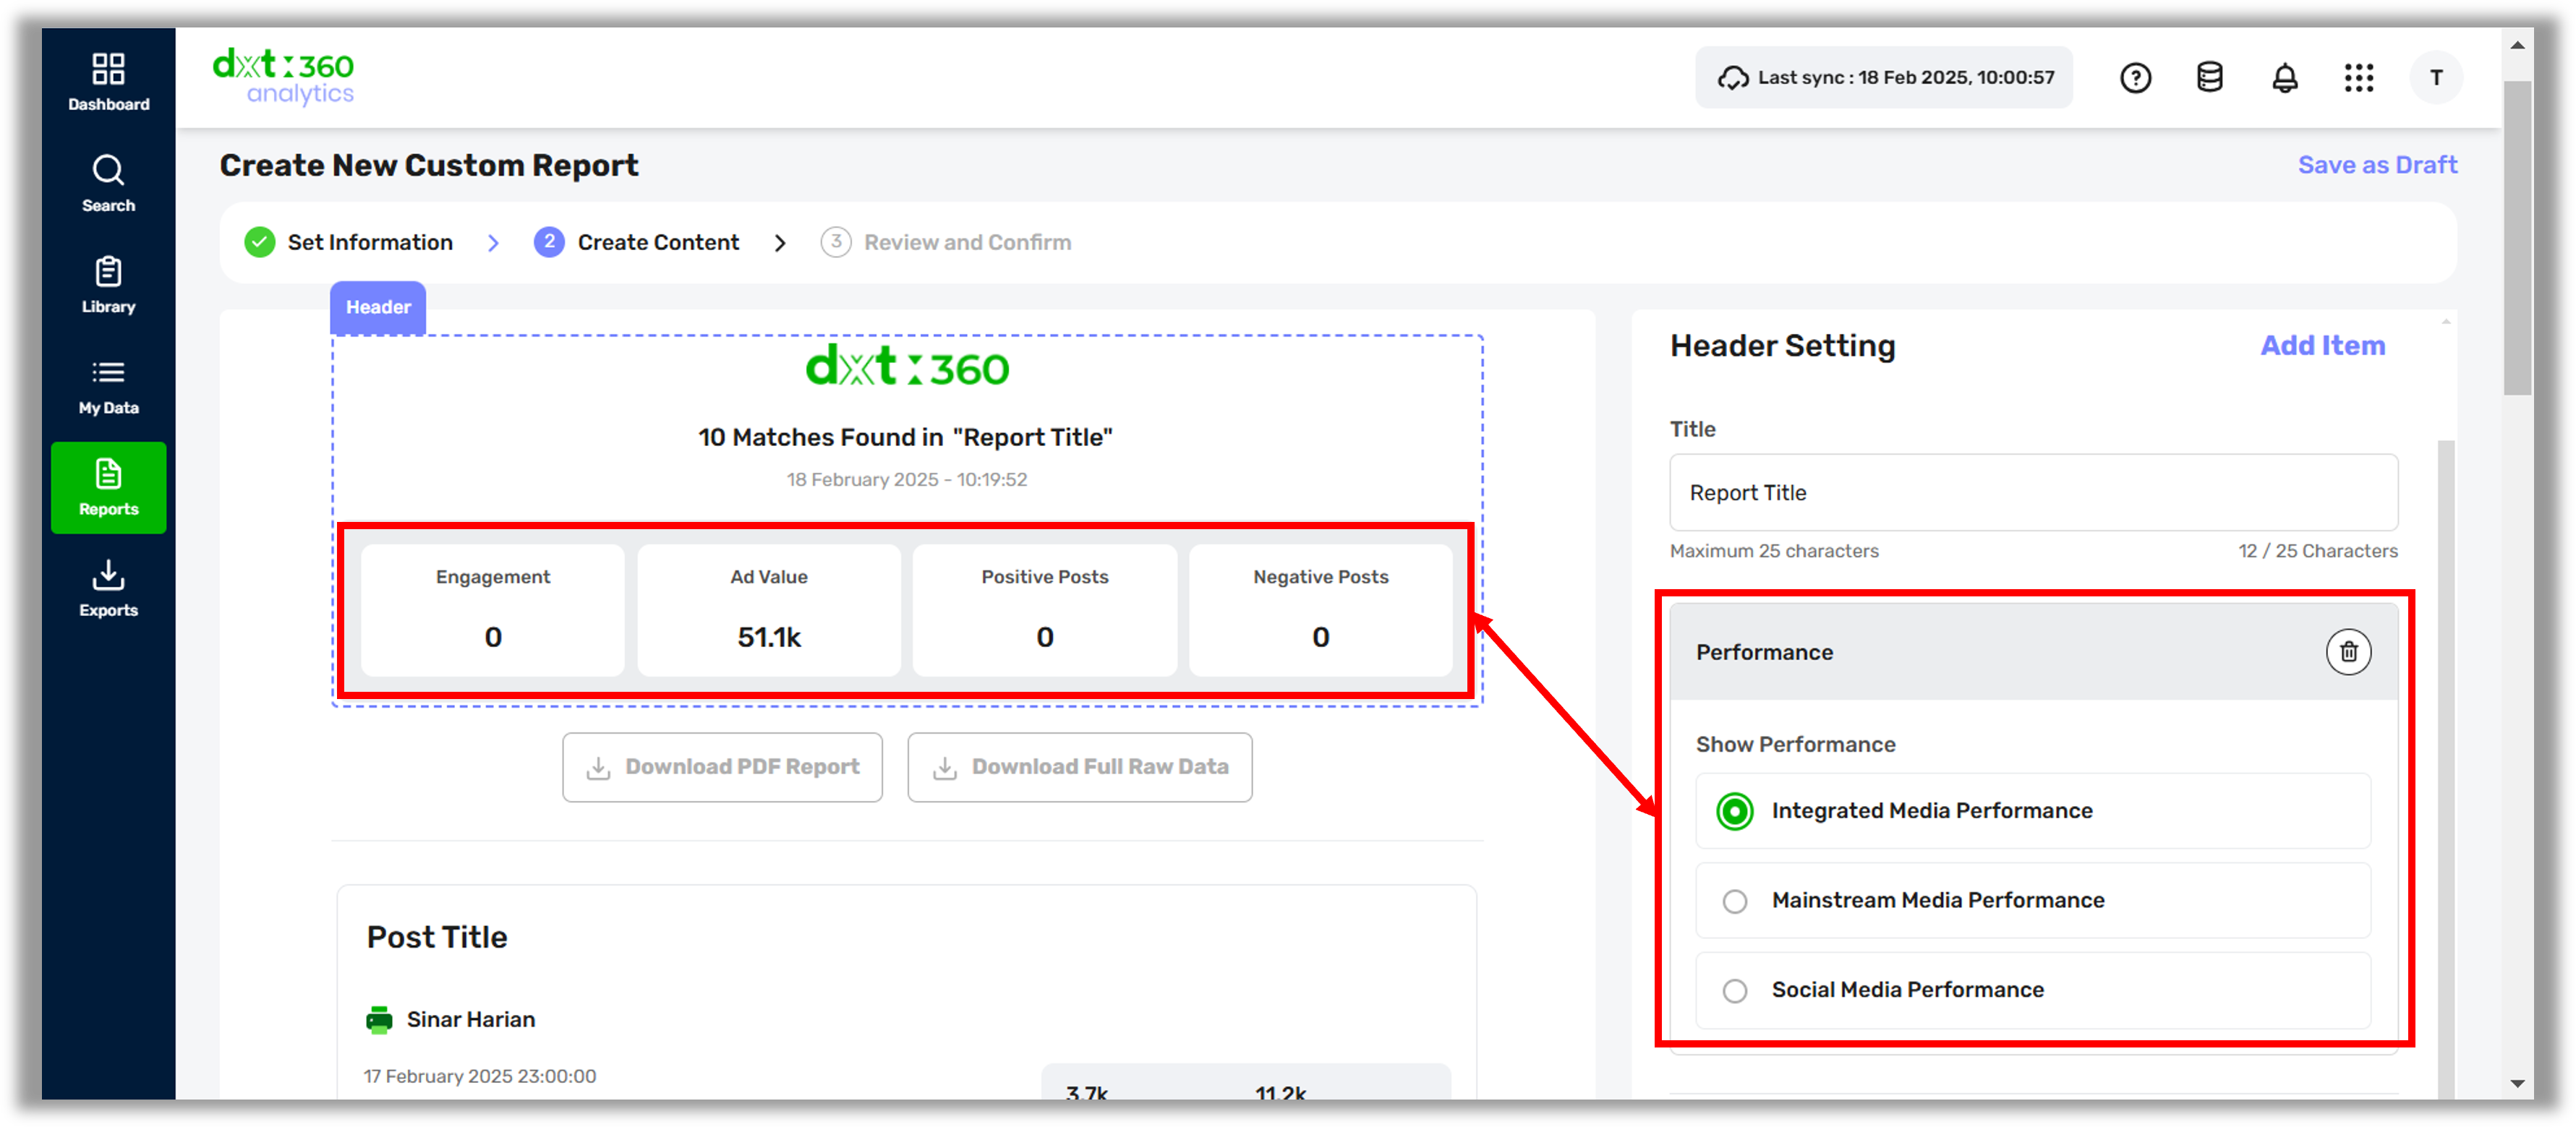Select Integrated Media Performance radio
2576x1127 pixels.
coord(1735,811)
